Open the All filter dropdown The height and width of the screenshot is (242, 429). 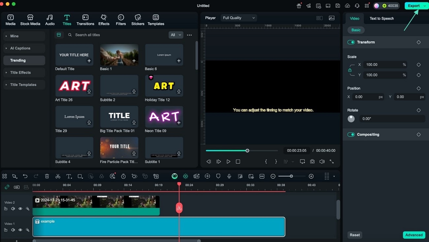click(176, 35)
